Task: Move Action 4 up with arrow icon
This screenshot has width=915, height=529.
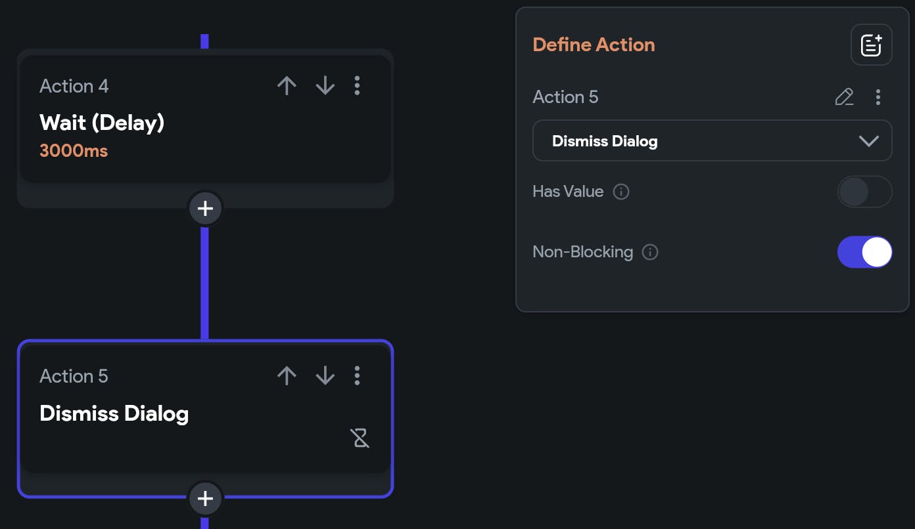Action: 287,86
